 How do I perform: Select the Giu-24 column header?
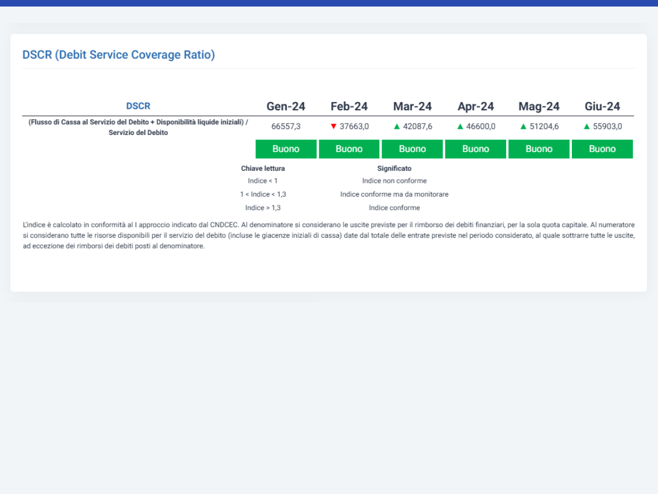click(x=603, y=106)
